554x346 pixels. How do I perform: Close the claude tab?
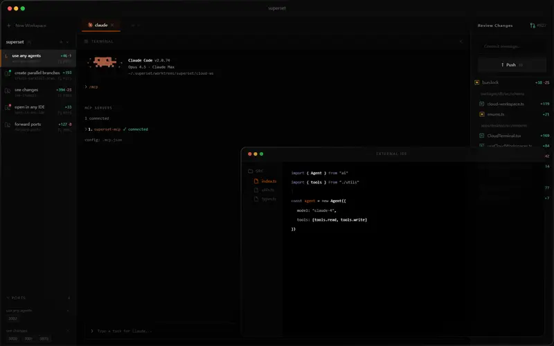(112, 25)
